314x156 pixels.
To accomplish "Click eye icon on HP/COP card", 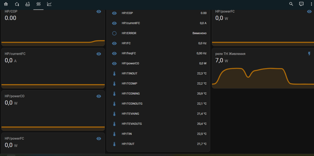I will click(99, 12).
